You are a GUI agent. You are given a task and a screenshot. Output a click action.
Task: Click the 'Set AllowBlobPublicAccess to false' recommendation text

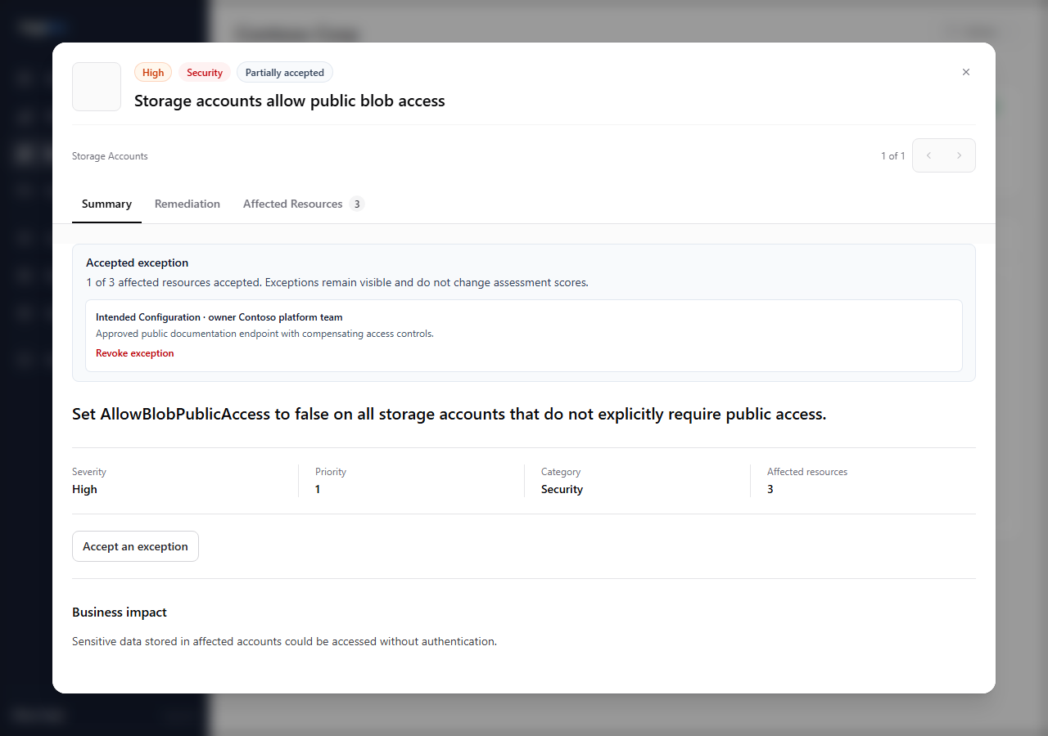[x=449, y=415]
